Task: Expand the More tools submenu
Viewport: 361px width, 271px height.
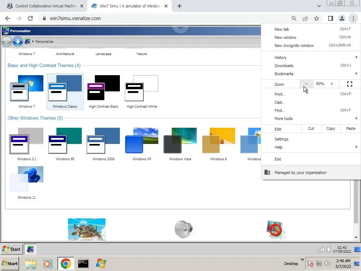Action: (x=311, y=119)
